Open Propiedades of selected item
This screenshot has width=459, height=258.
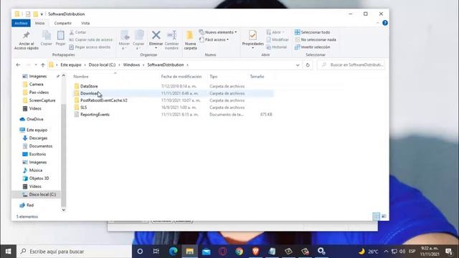click(253, 38)
